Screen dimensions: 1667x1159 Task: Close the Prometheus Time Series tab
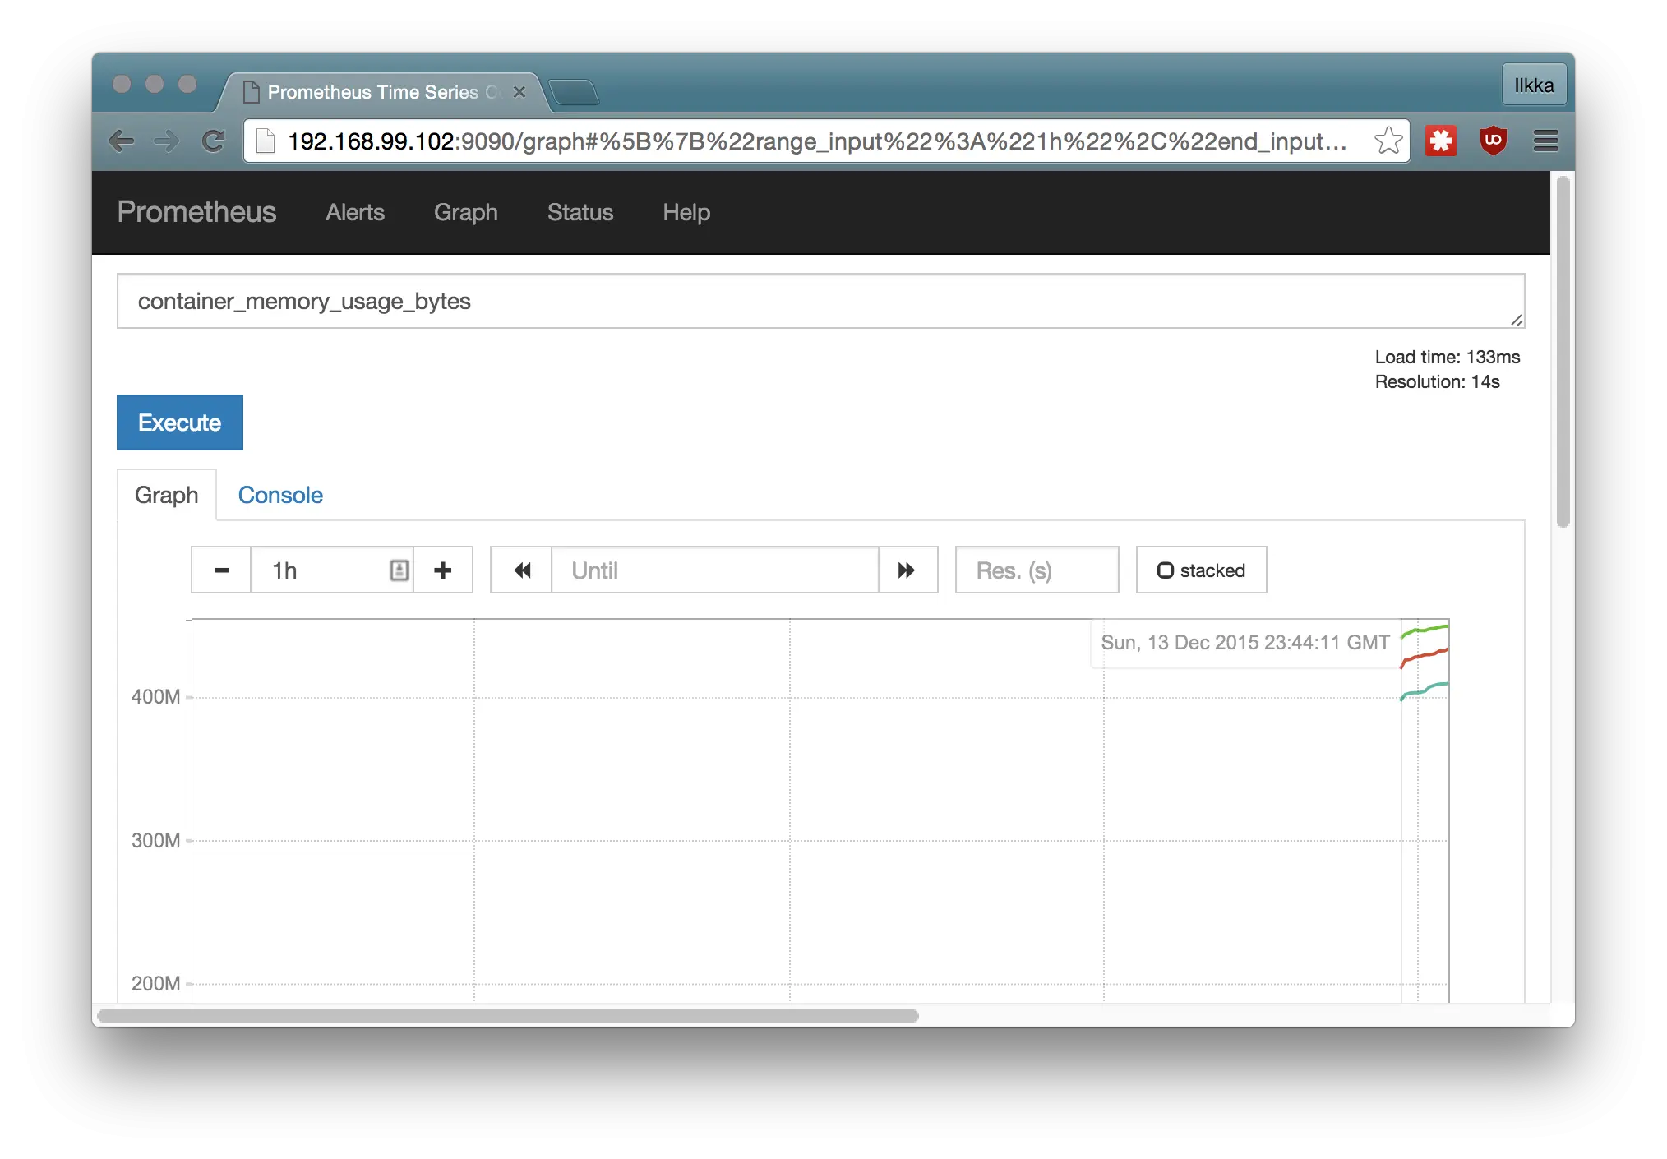tap(519, 92)
